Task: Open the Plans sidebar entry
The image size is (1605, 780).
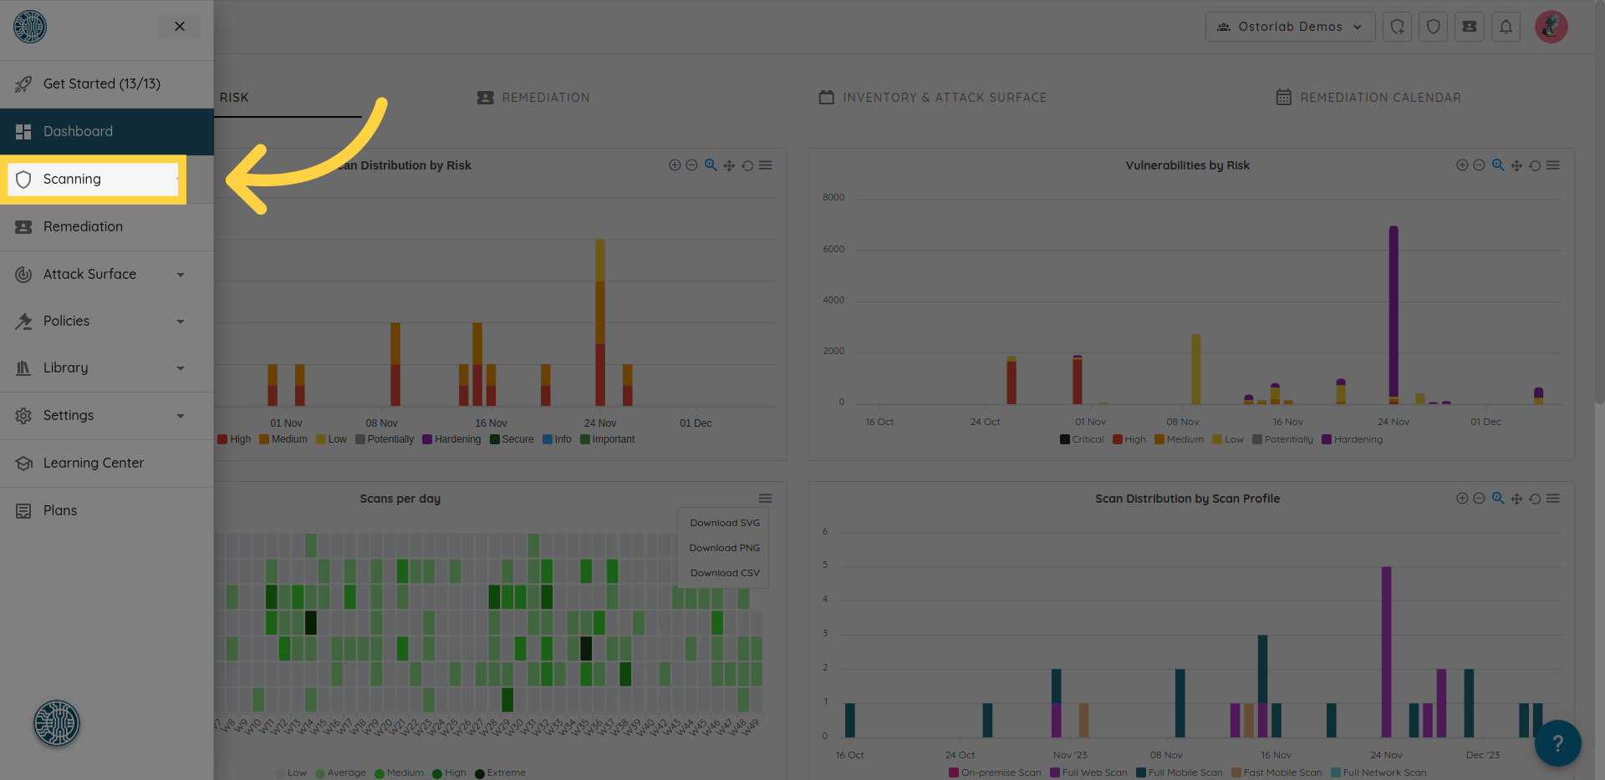Action: 107,511
